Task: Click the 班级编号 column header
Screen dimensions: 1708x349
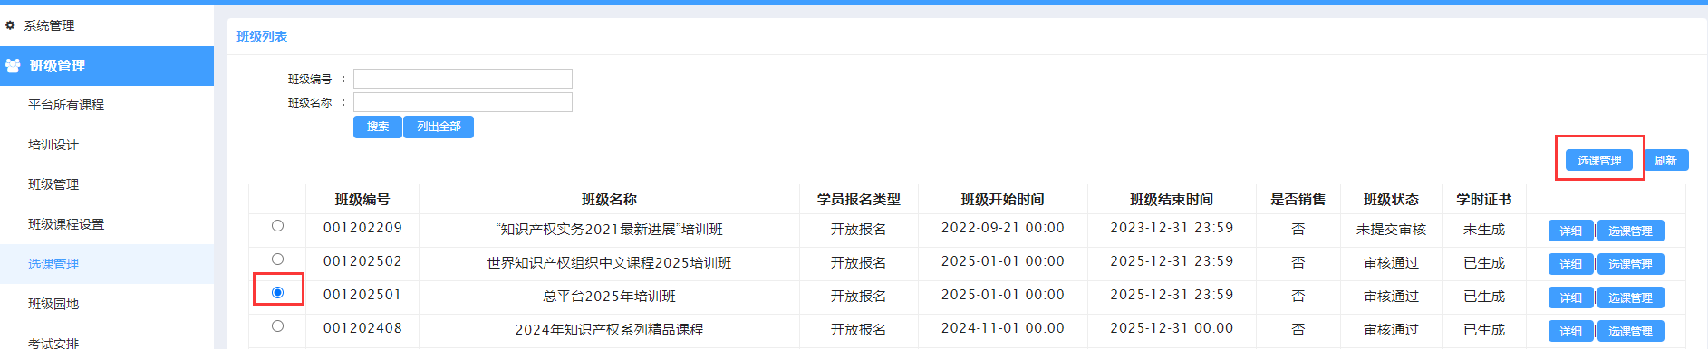Action: pos(362,200)
